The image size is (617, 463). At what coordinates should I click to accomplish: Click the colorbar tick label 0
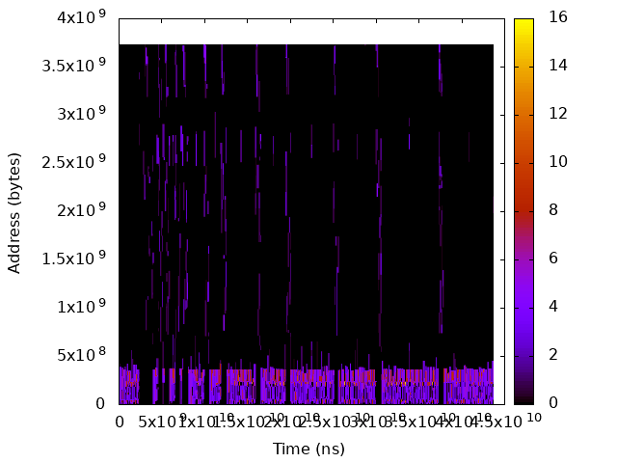(553, 403)
